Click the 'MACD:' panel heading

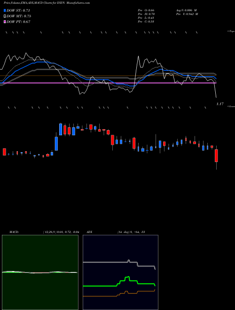(14, 232)
